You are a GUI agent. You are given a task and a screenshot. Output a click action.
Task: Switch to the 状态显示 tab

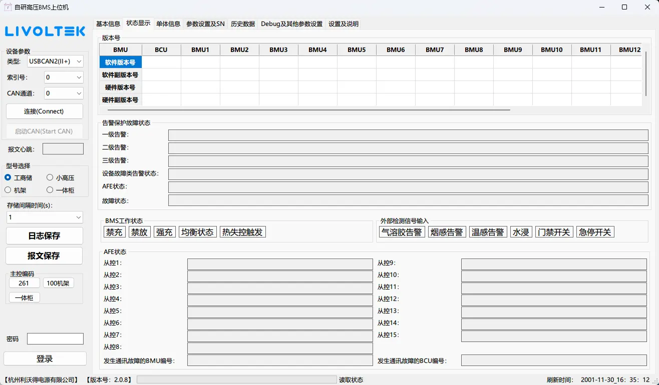pyautogui.click(x=138, y=23)
